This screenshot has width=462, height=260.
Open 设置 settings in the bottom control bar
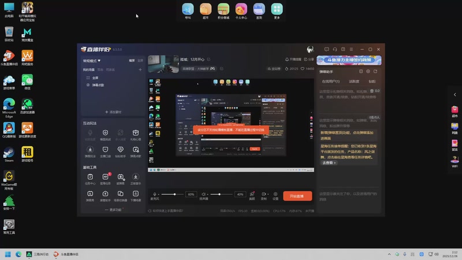pyautogui.click(x=275, y=195)
